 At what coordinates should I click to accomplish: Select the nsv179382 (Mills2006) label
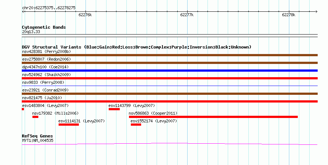pos(55,113)
